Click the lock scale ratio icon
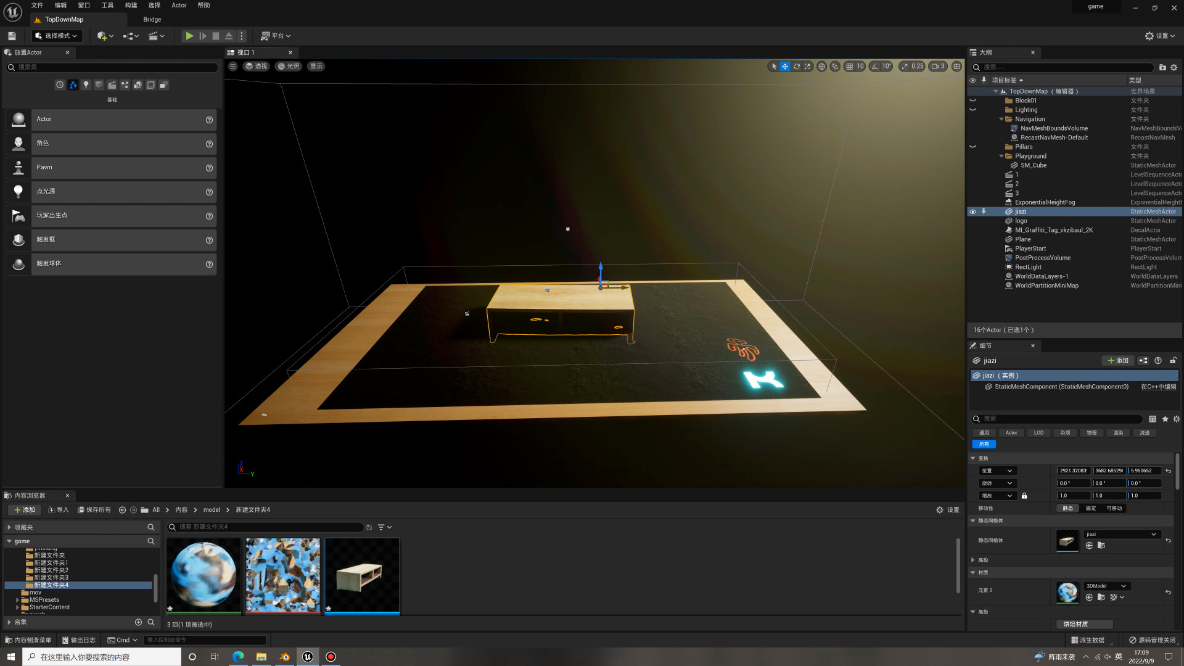The height and width of the screenshot is (666, 1184). click(x=1024, y=496)
